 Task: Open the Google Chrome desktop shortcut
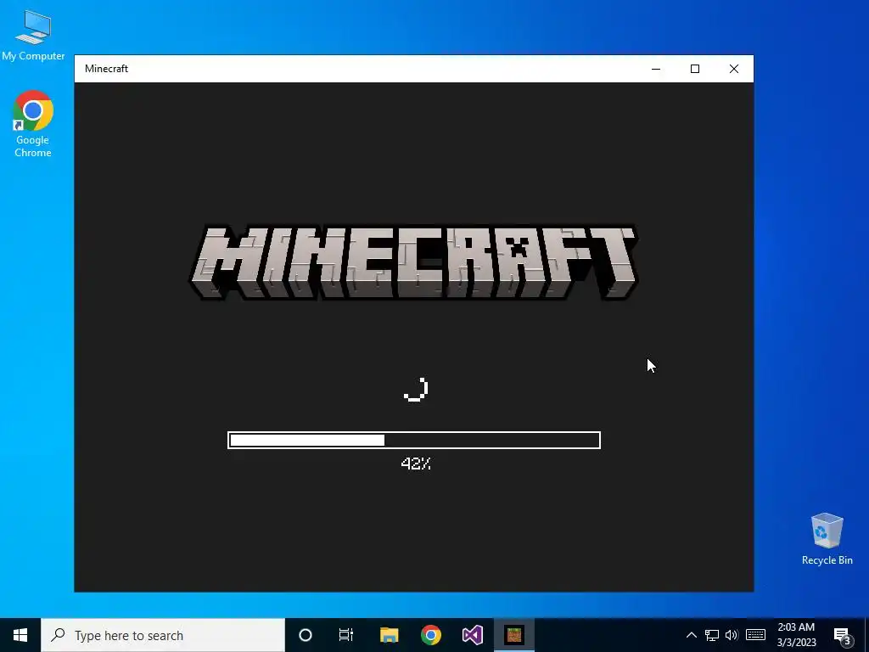point(33,124)
